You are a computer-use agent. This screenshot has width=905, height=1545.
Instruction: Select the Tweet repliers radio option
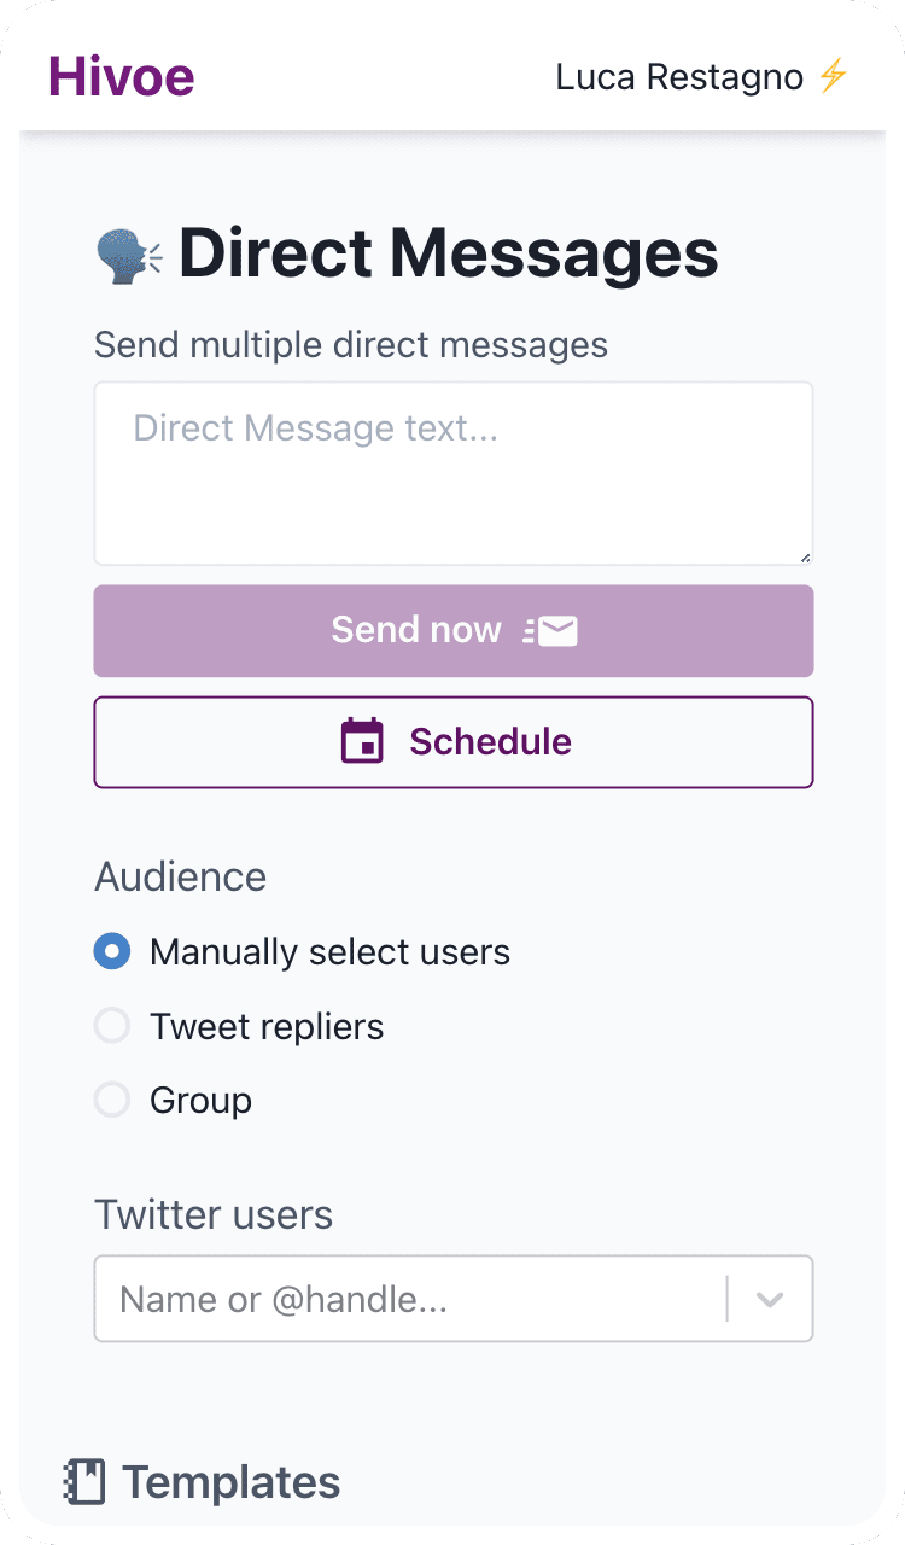click(112, 1025)
